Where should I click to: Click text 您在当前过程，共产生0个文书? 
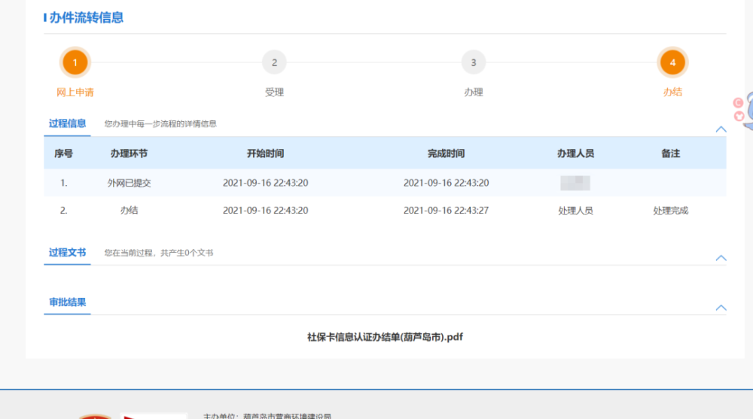point(159,253)
